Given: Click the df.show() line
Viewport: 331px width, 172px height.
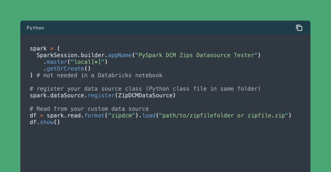Looking at the screenshot, I should click(45, 122).
